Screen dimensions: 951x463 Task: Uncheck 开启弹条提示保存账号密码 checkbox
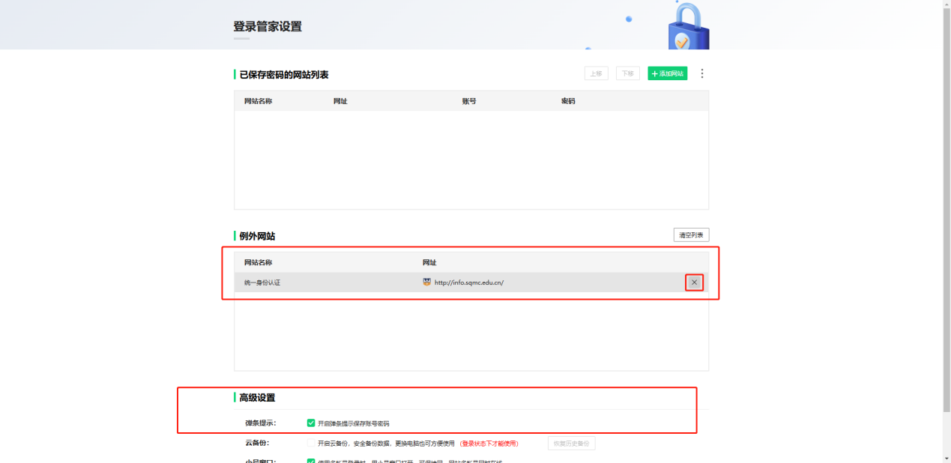click(311, 423)
